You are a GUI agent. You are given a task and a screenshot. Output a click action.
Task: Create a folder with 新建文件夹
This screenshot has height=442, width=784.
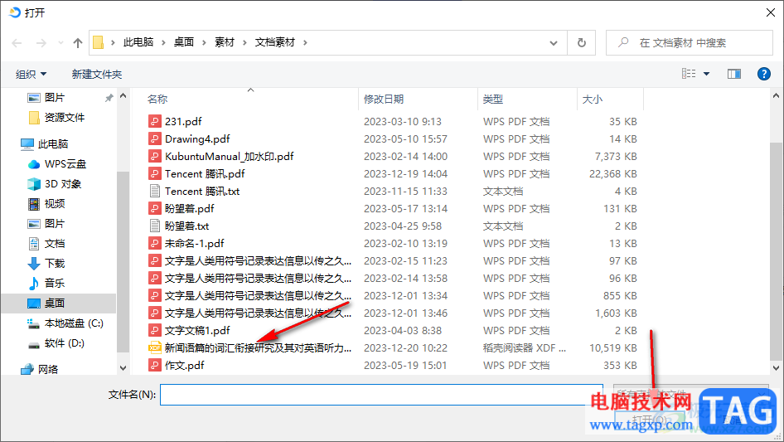point(96,75)
